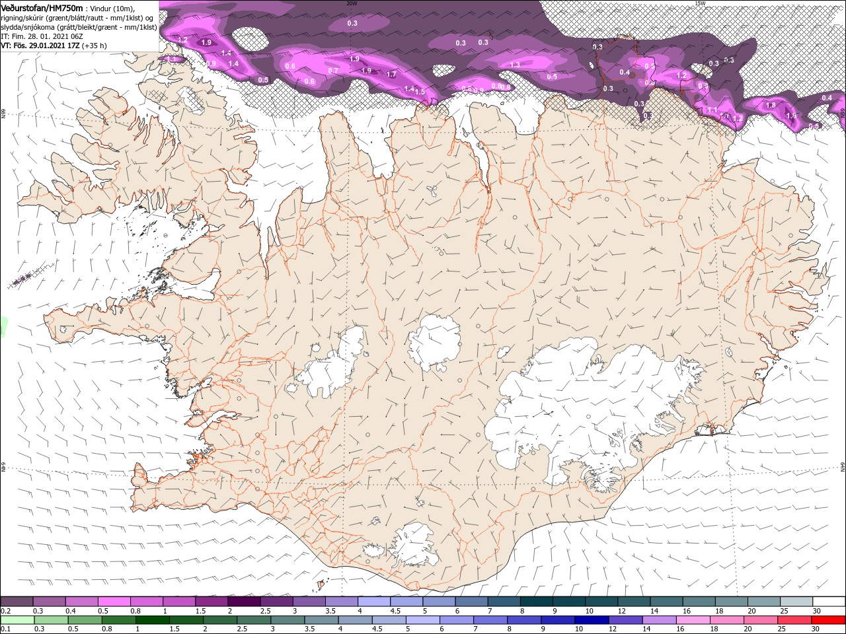Select lower legend bright red swatch at 30
The width and height of the screenshot is (846, 634).
coord(829,620)
